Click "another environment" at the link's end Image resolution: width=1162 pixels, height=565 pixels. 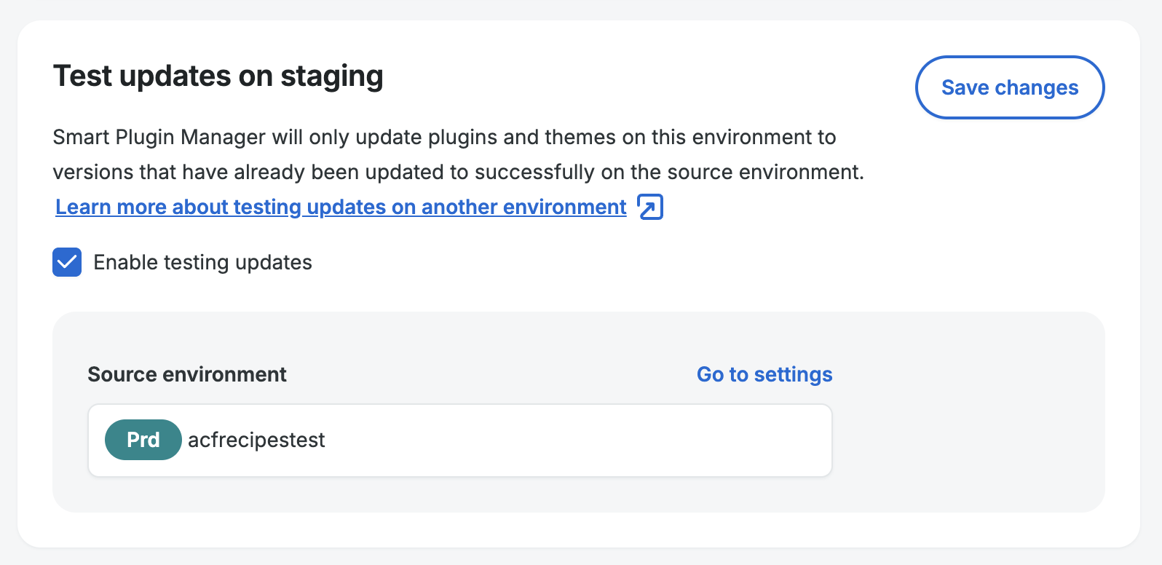coord(523,207)
